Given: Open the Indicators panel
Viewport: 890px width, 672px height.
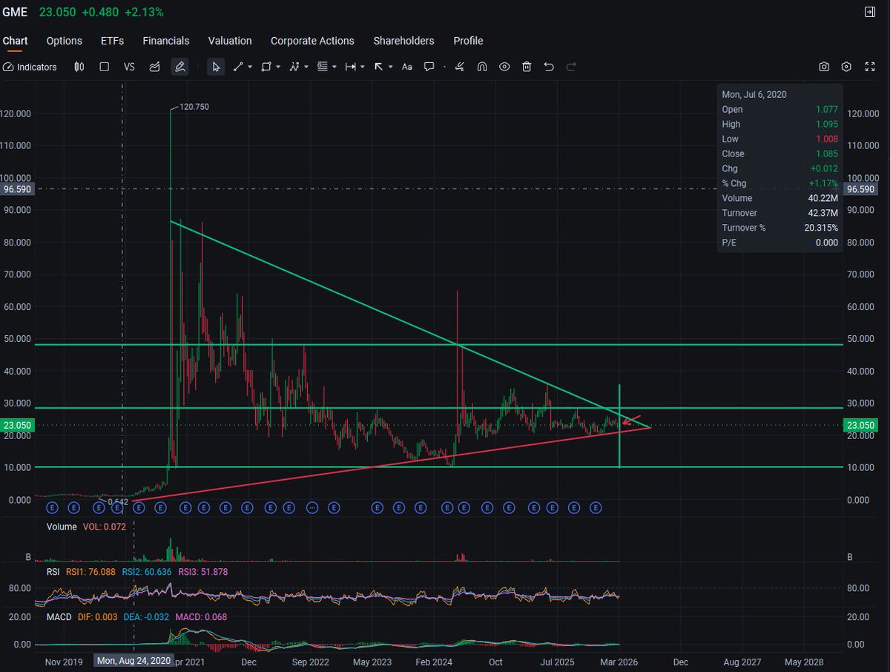Looking at the screenshot, I should point(30,67).
